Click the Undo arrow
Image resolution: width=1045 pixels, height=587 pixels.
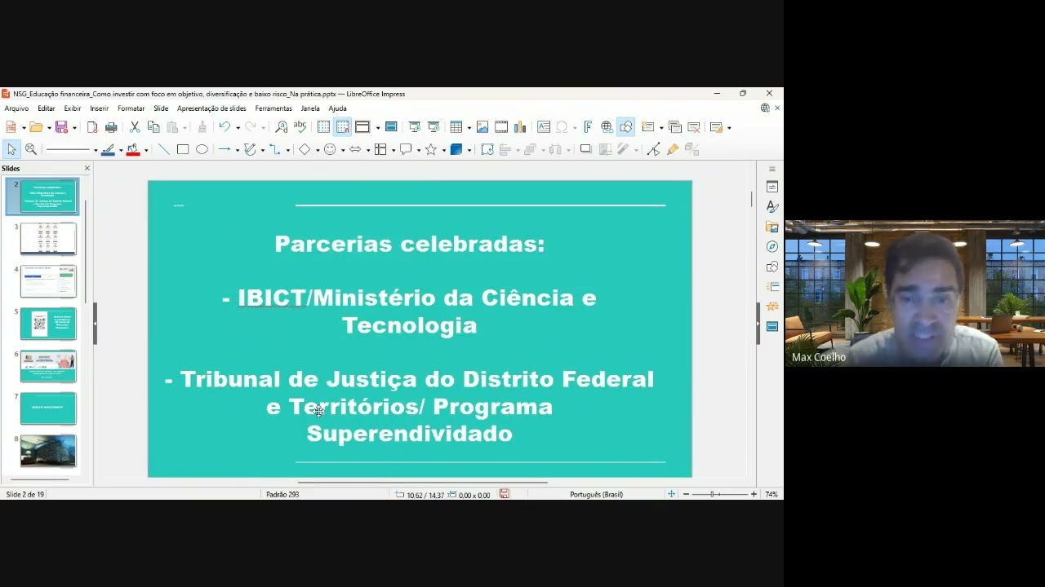(x=224, y=127)
